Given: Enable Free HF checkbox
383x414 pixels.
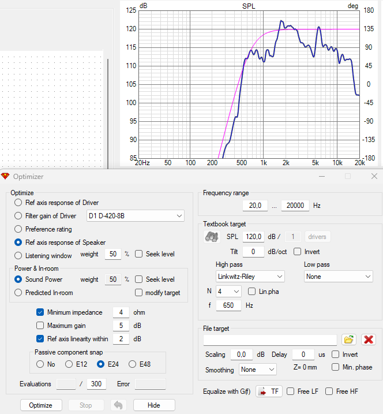Looking at the screenshot, I should pyautogui.click(x=329, y=391).
